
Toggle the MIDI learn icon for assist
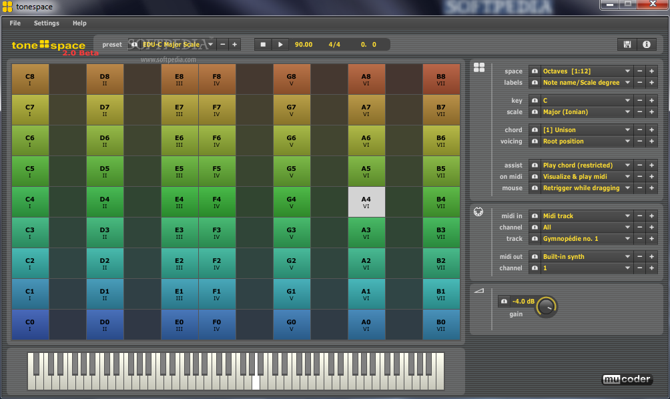point(535,165)
